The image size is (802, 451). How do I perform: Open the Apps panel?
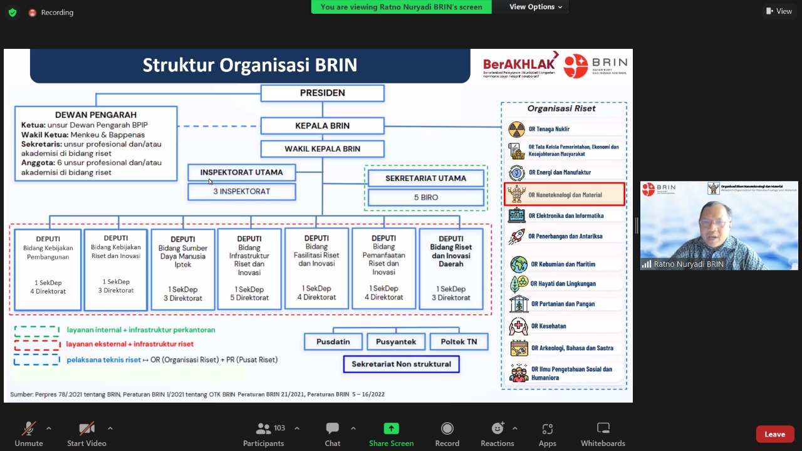pos(548,434)
